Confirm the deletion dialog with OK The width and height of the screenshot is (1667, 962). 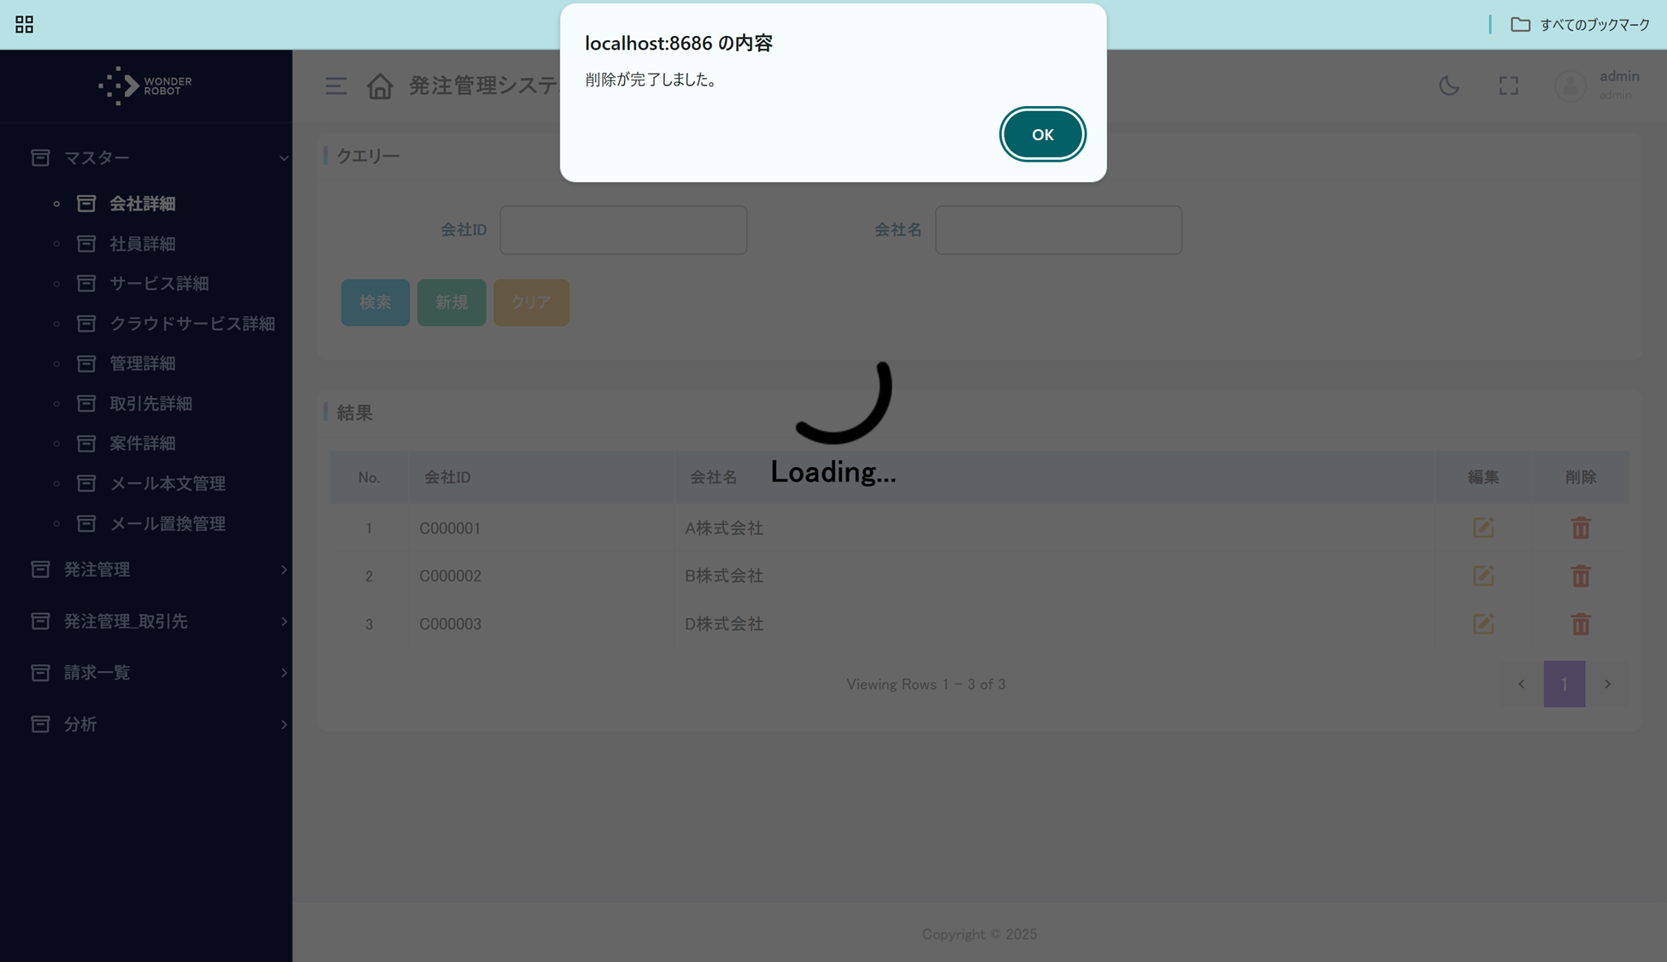(x=1042, y=134)
